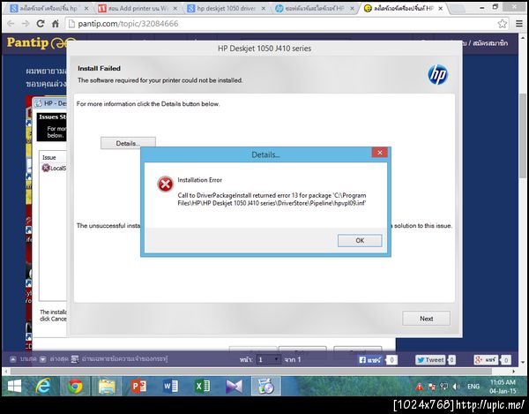Open the page number dropdown
This screenshot has width=529, height=414.
coord(268,359)
